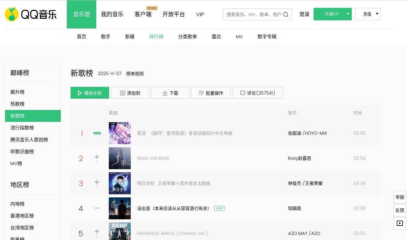Select 热歌榜 in the sidebar
The image size is (407, 240).
point(18,104)
